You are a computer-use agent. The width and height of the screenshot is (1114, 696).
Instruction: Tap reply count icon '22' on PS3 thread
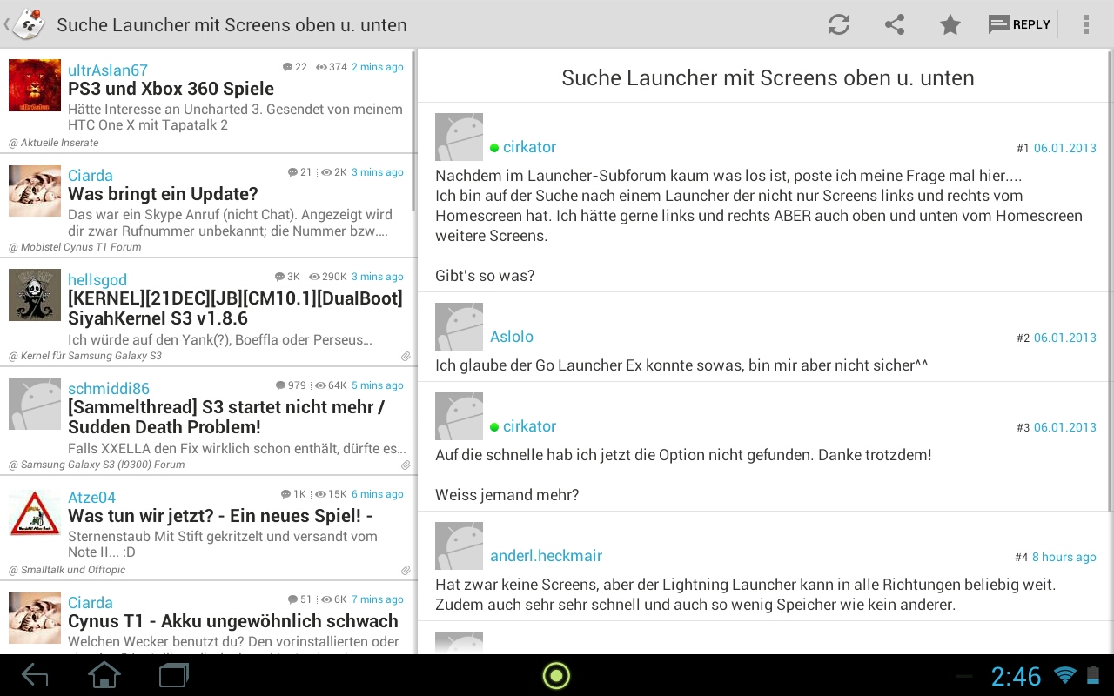[295, 67]
